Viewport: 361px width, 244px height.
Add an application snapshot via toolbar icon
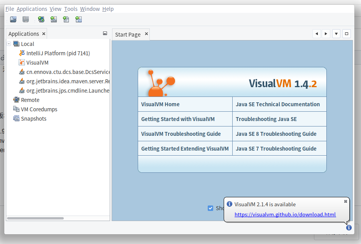click(x=79, y=19)
